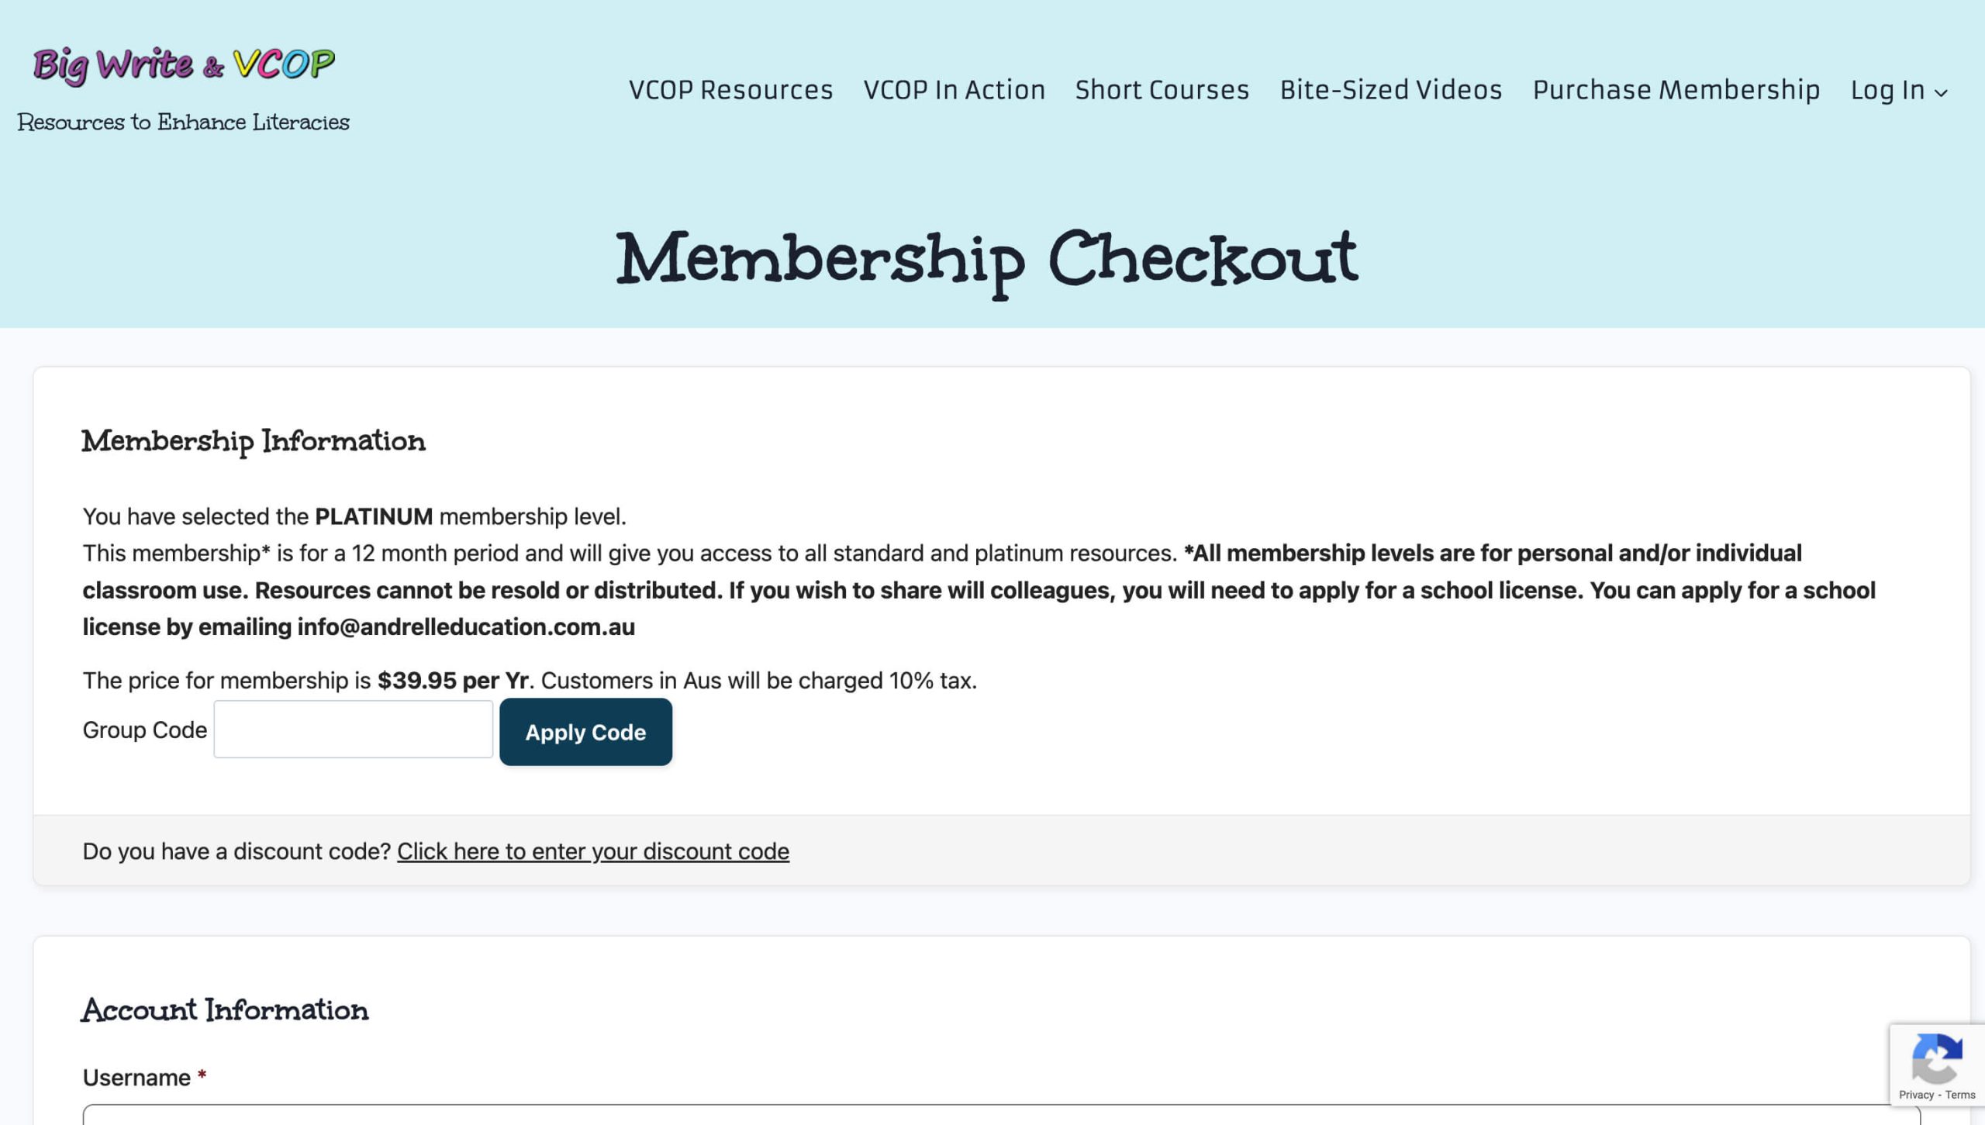Click the membership information expander
Viewport: 1985px width, 1125px height.
click(254, 442)
